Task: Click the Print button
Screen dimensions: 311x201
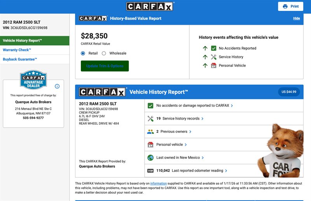Action: pos(291,7)
